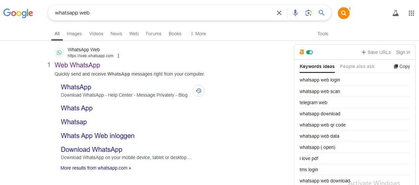
Task: Select keyword 'whatsapp download'
Action: click(320, 114)
